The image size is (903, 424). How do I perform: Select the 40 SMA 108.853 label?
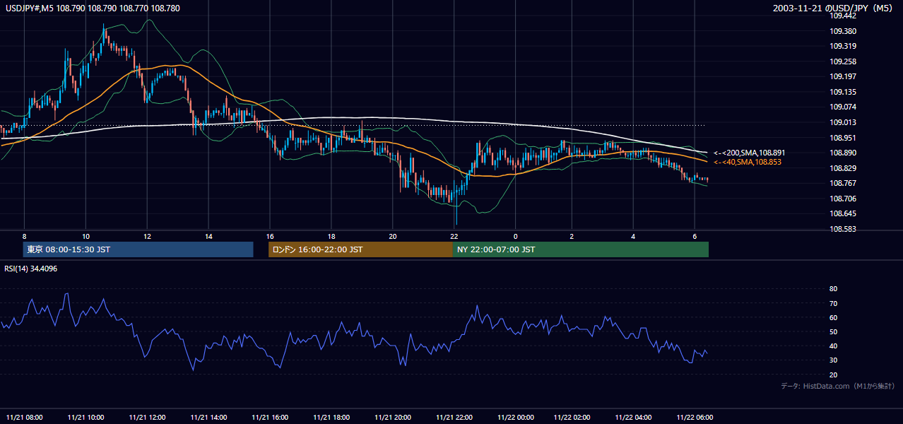pyautogui.click(x=748, y=163)
